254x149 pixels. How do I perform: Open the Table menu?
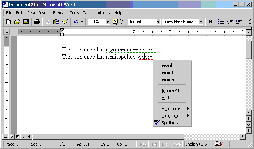[88, 13]
